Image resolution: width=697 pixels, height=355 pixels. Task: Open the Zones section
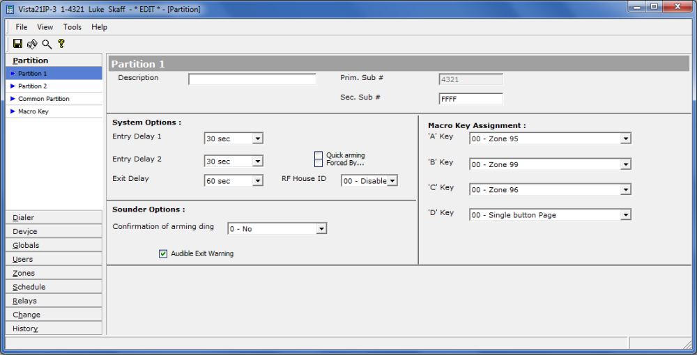[54, 273]
